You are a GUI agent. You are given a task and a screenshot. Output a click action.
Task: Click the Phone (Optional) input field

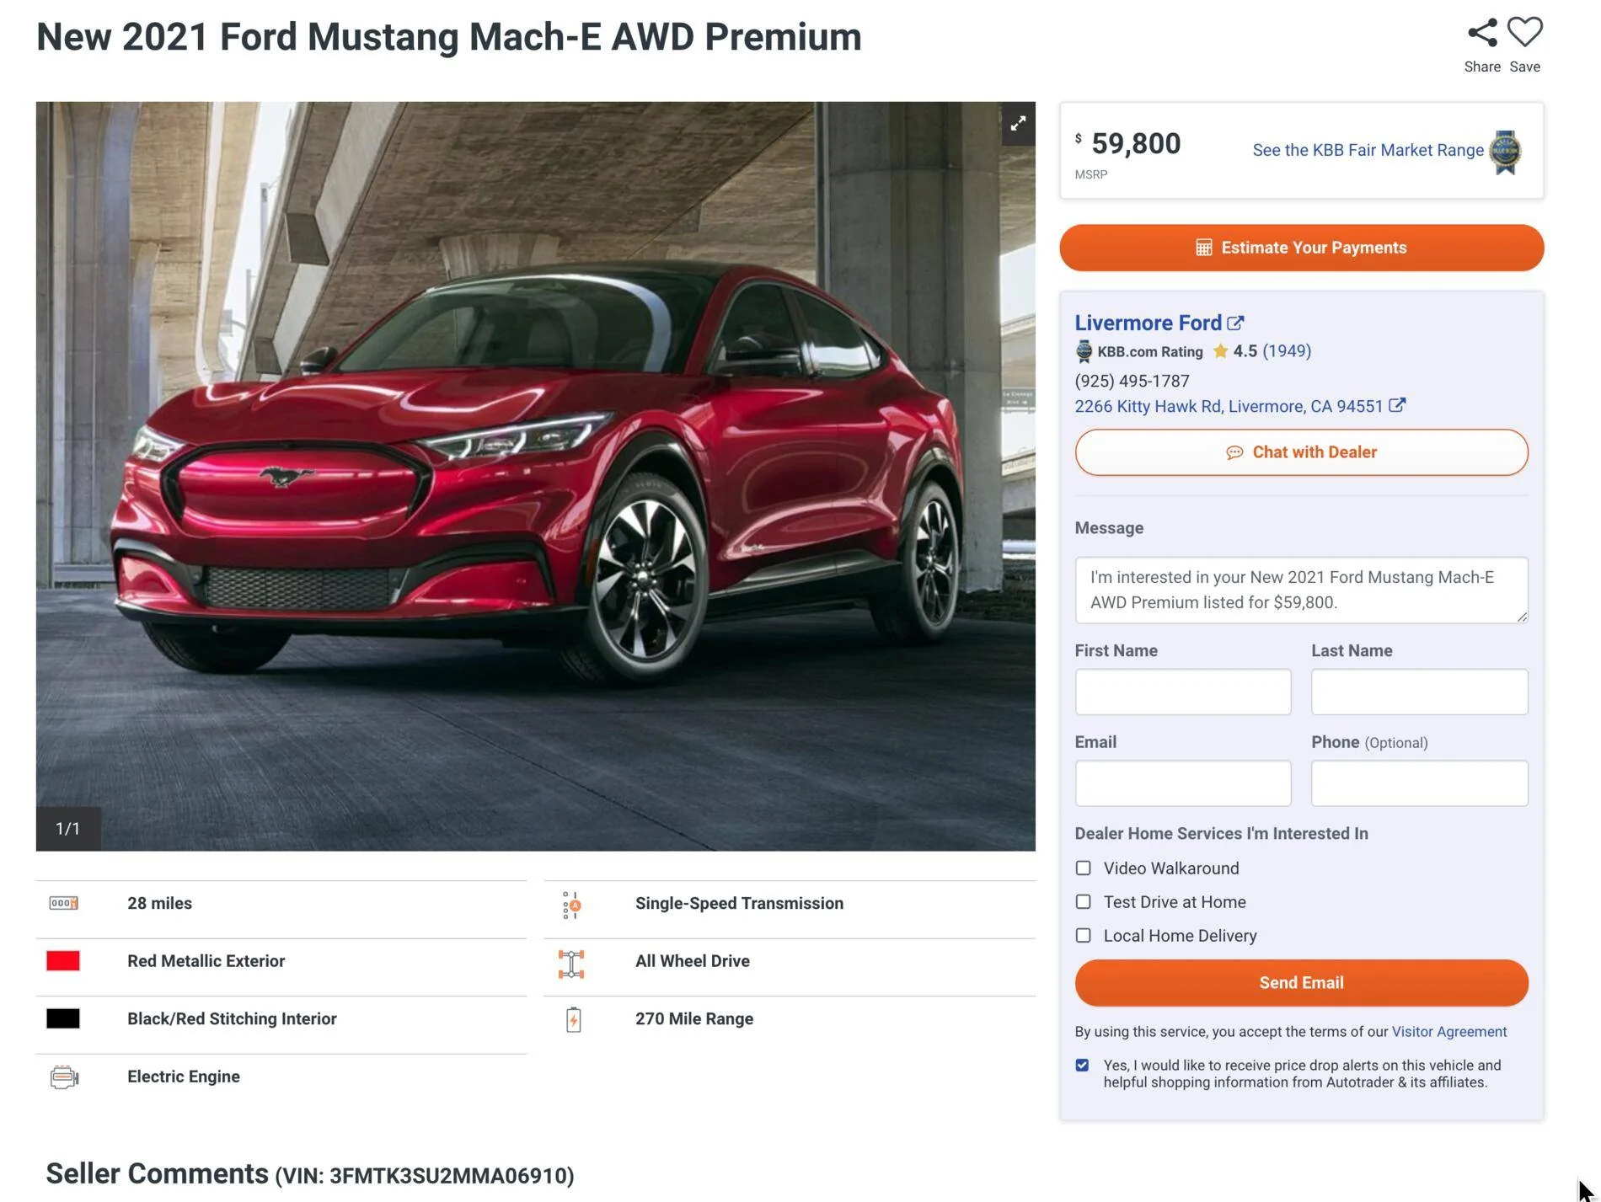(x=1420, y=783)
